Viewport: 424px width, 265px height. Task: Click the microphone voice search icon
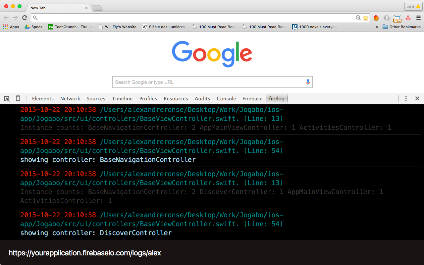click(x=308, y=82)
